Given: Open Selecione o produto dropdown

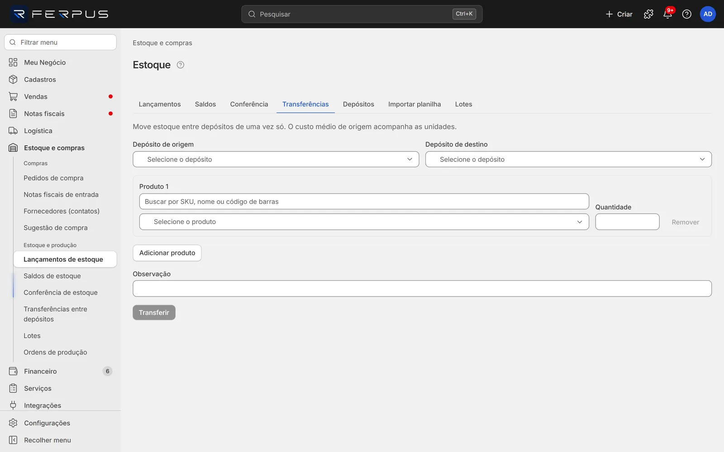Looking at the screenshot, I should (364, 222).
